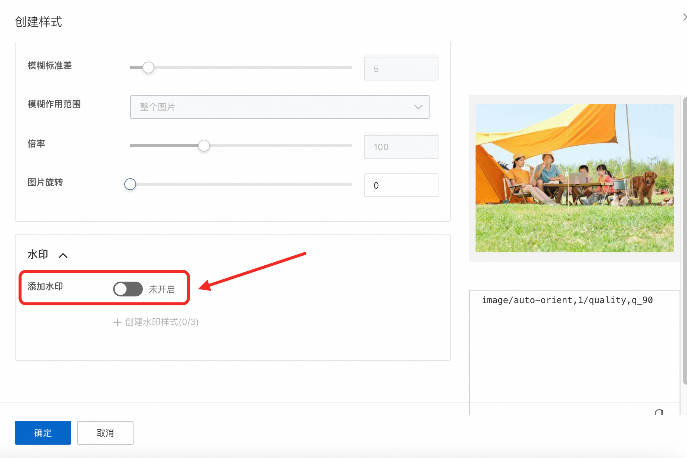Click the 确定 confirm button
The height and width of the screenshot is (458, 687).
pos(43,433)
